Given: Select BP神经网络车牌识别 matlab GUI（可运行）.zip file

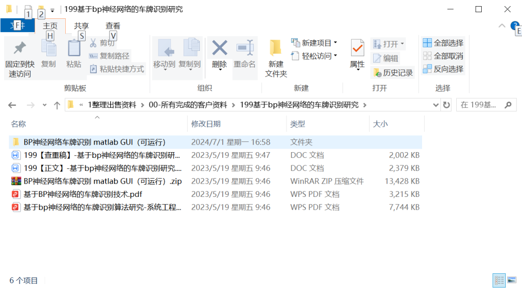Looking at the screenshot, I should point(216,181).
